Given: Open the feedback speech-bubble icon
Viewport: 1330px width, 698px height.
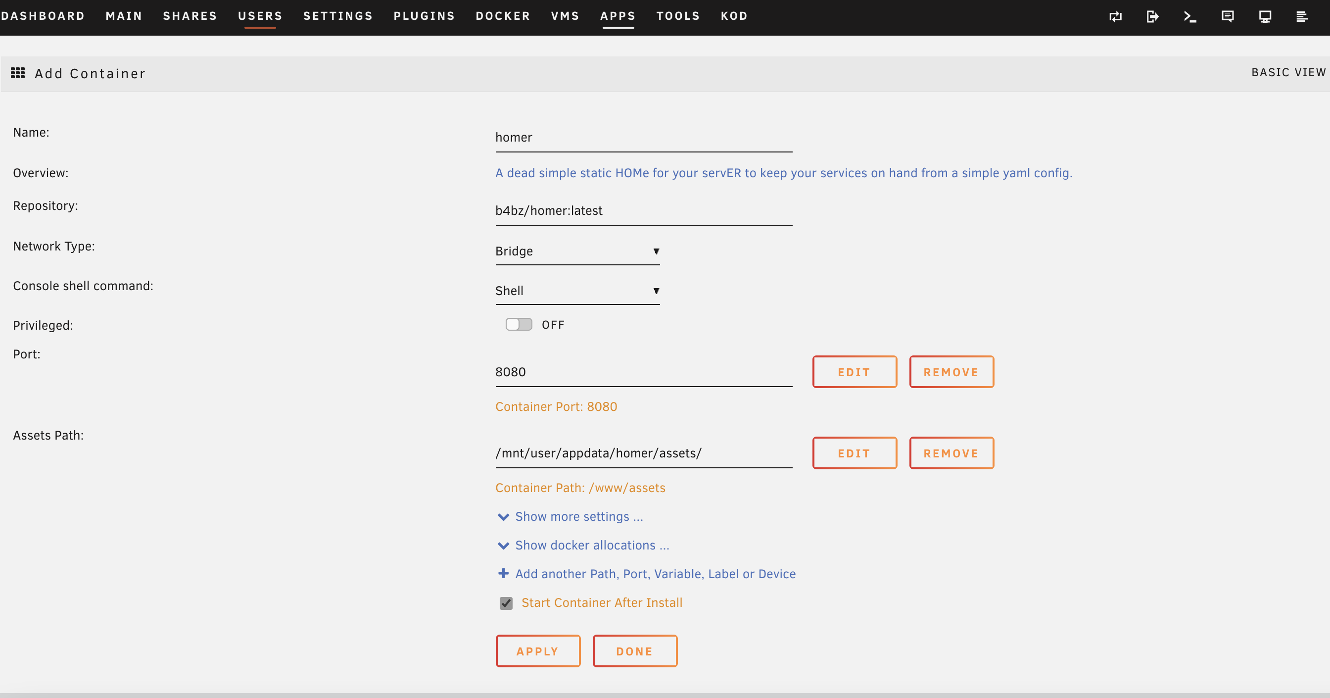Looking at the screenshot, I should 1227,16.
